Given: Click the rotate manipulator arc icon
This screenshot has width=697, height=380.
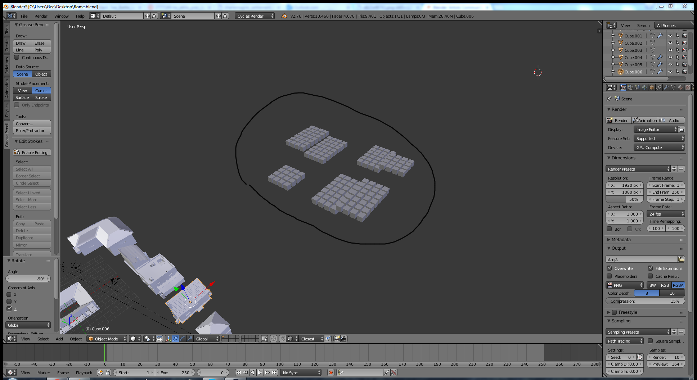Looking at the screenshot, I should coord(183,339).
